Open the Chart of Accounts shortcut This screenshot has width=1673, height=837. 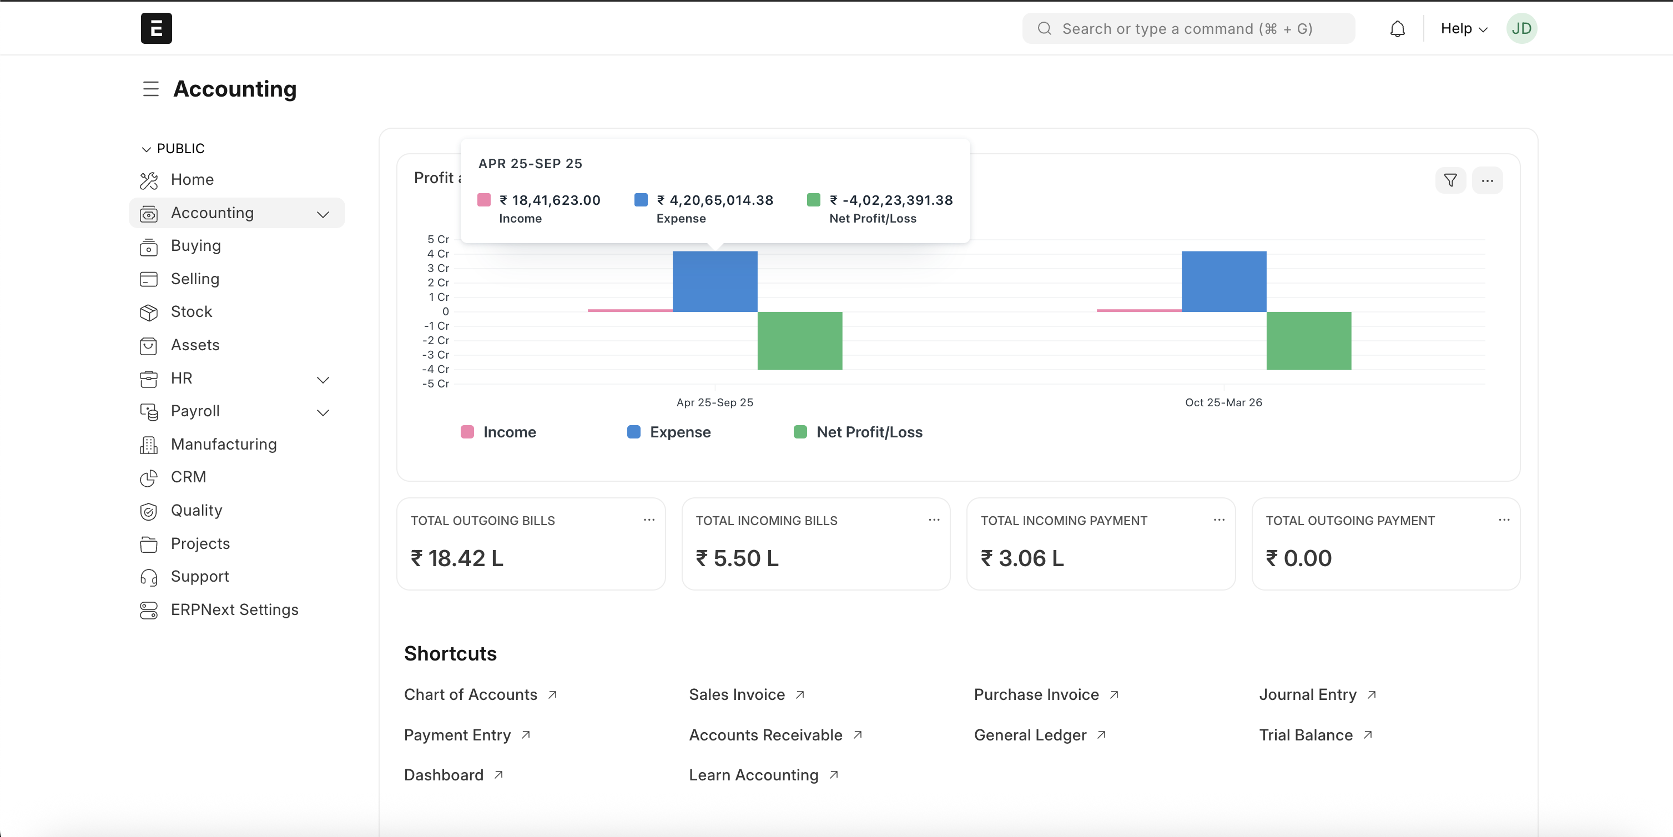click(x=470, y=694)
